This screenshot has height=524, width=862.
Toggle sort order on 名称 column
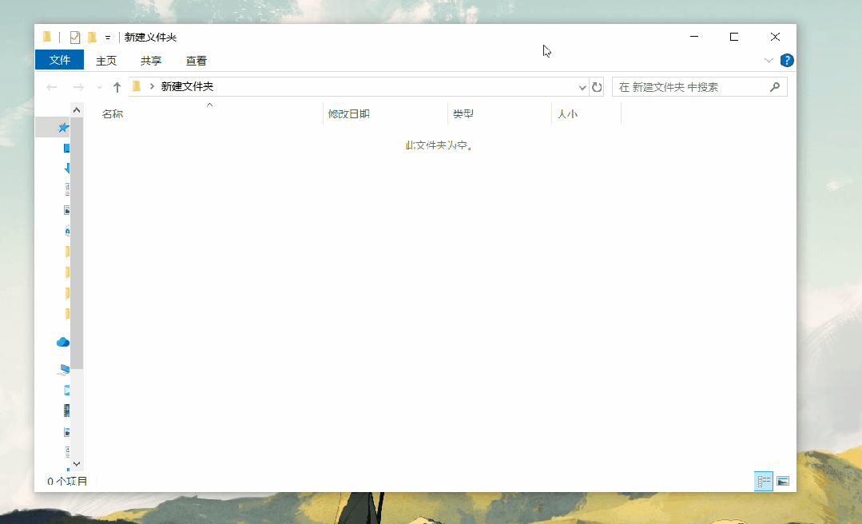tap(113, 113)
